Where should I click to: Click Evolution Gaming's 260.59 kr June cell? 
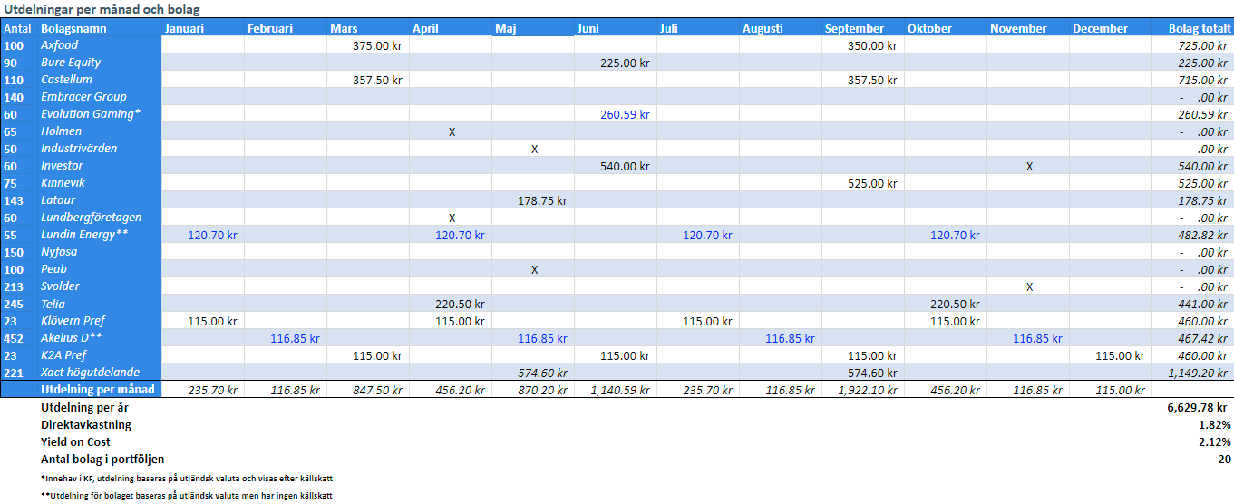click(x=616, y=114)
